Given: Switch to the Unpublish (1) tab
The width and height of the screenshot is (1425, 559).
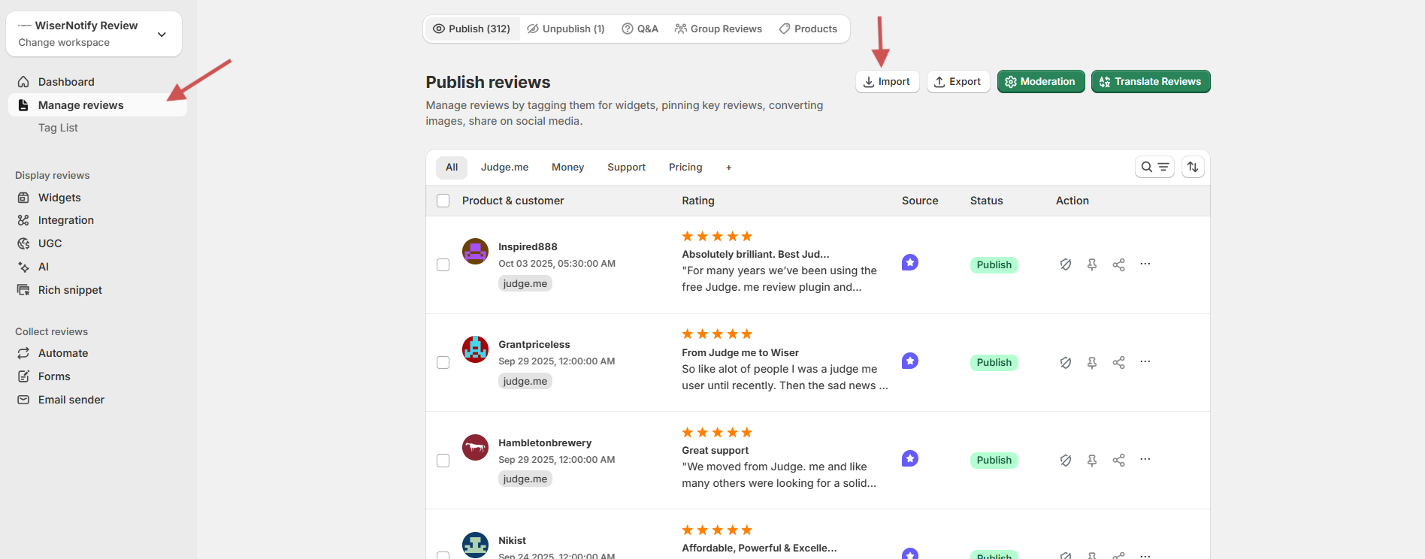Looking at the screenshot, I should 566,29.
